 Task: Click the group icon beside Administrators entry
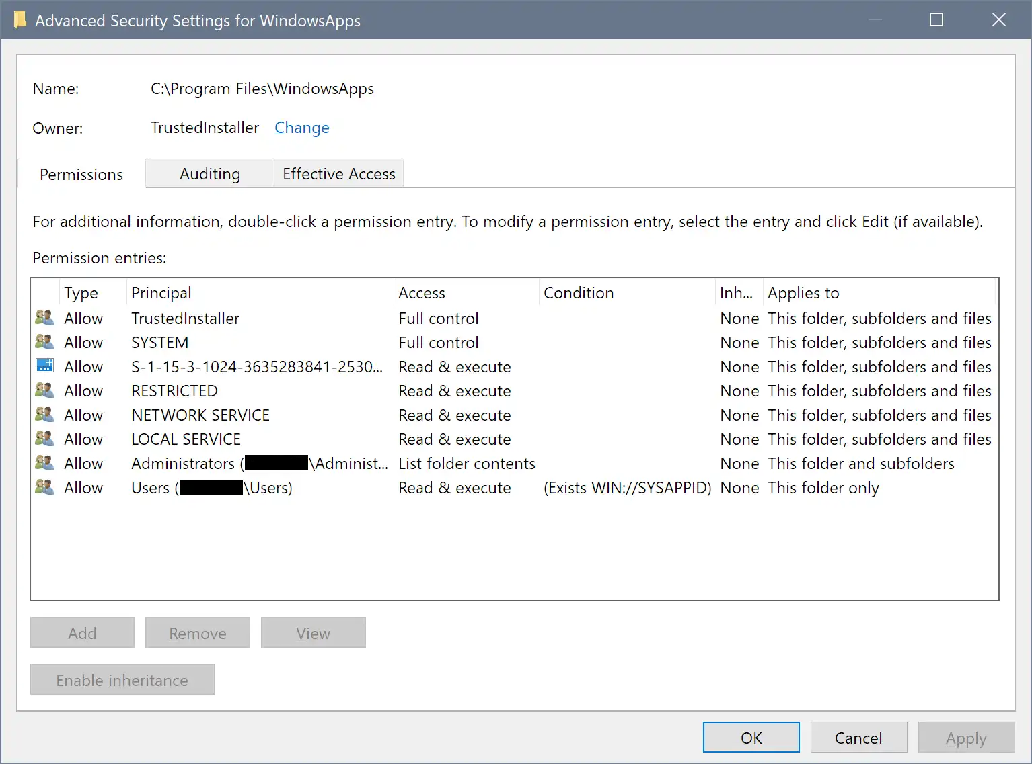pos(44,462)
